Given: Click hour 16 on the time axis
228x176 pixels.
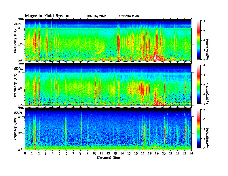Looking at the screenshot, I should click(136, 153).
